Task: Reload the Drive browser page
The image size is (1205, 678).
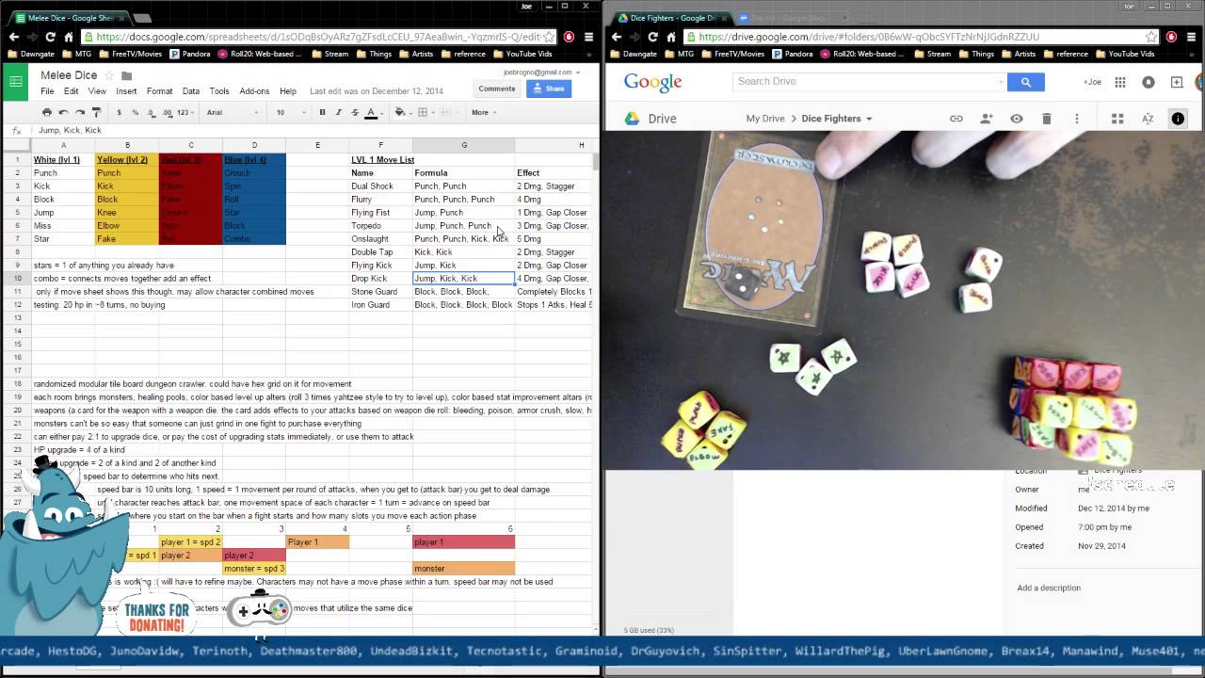Action: 652,37
